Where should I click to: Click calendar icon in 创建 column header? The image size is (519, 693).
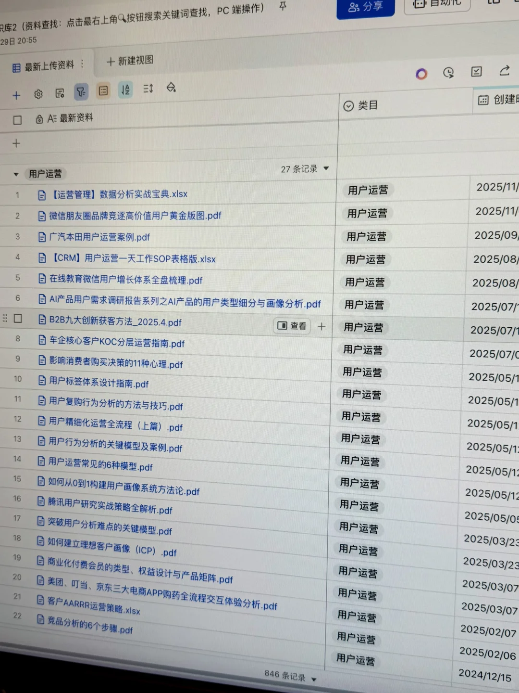tap(483, 100)
